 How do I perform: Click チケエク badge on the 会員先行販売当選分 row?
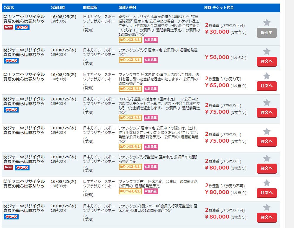(11, 217)
